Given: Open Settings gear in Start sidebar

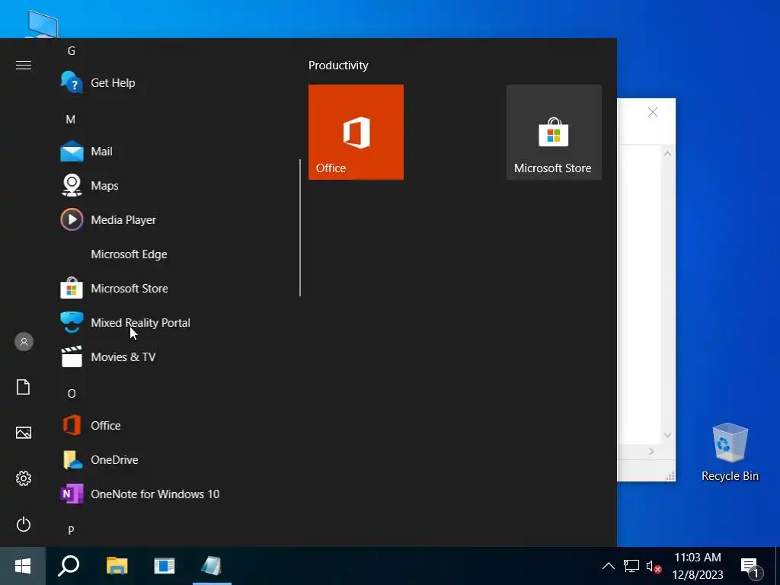Looking at the screenshot, I should (24, 478).
